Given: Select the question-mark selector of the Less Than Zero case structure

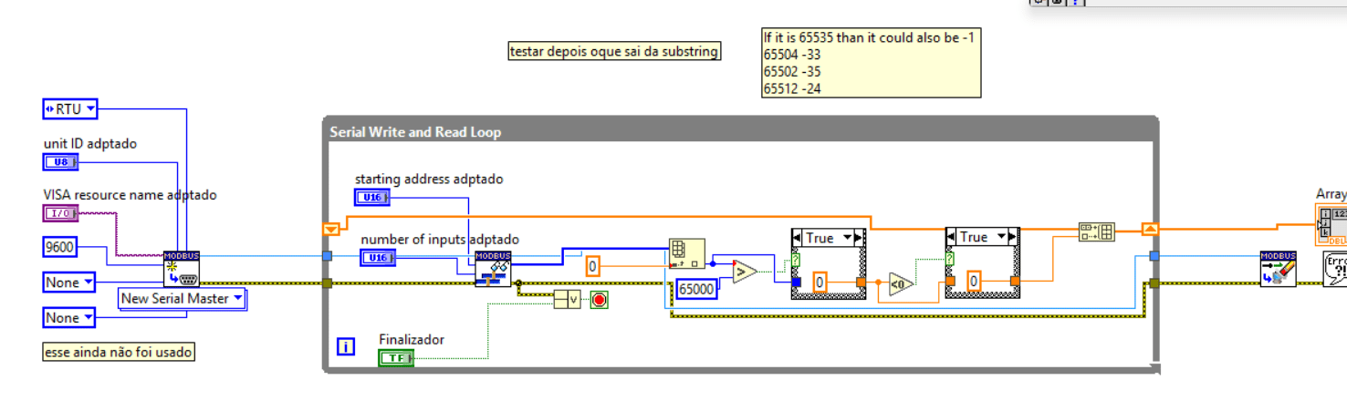Looking at the screenshot, I should pos(950,260).
